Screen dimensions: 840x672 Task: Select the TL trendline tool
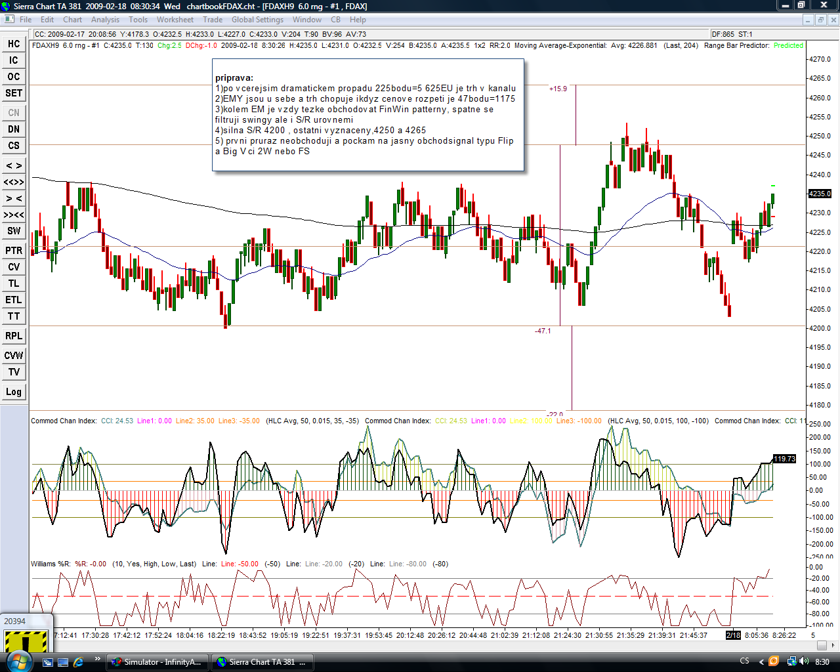tap(14, 283)
